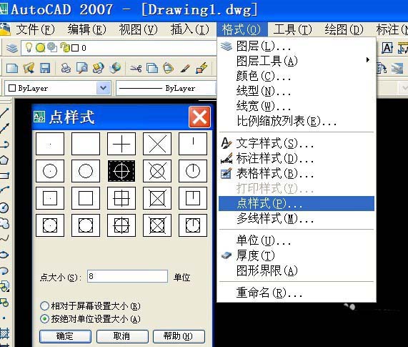408x347 pixels.
Task: Choose 线宽(W)... from Format menu
Action: click(x=297, y=107)
